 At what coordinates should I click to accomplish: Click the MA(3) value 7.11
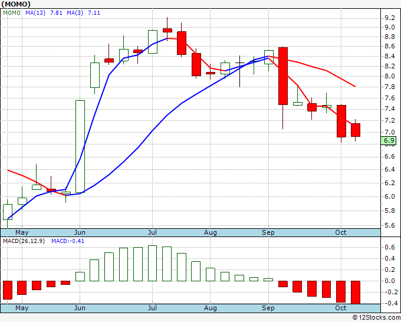point(94,13)
